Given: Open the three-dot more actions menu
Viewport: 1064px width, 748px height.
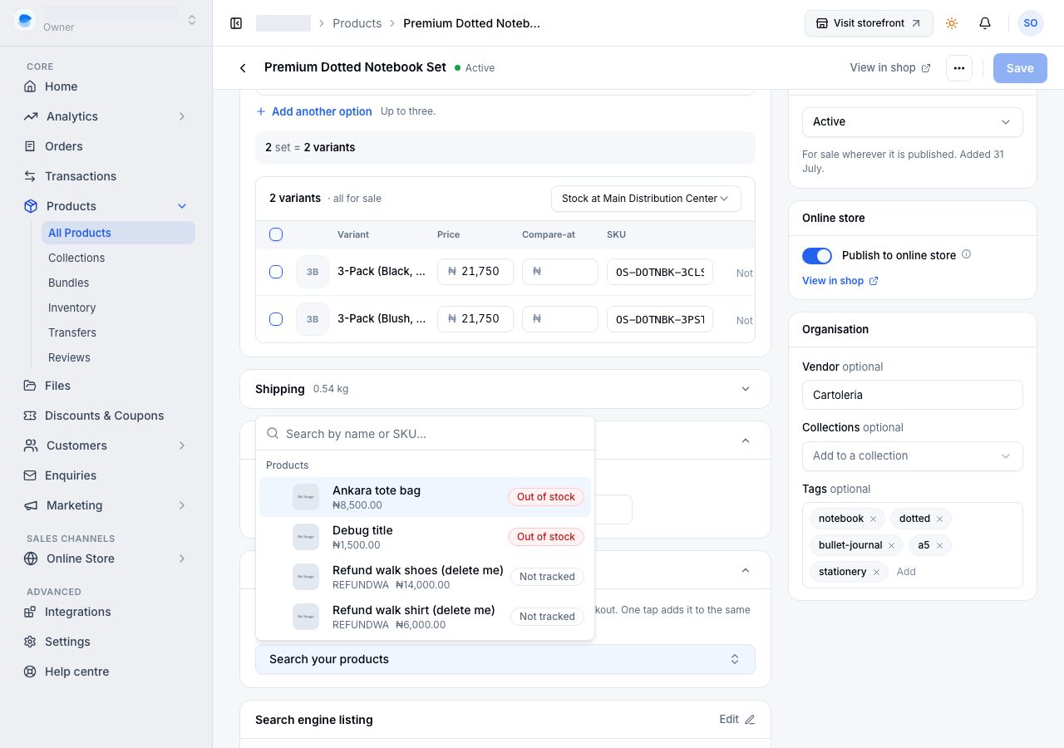Looking at the screenshot, I should tap(959, 68).
